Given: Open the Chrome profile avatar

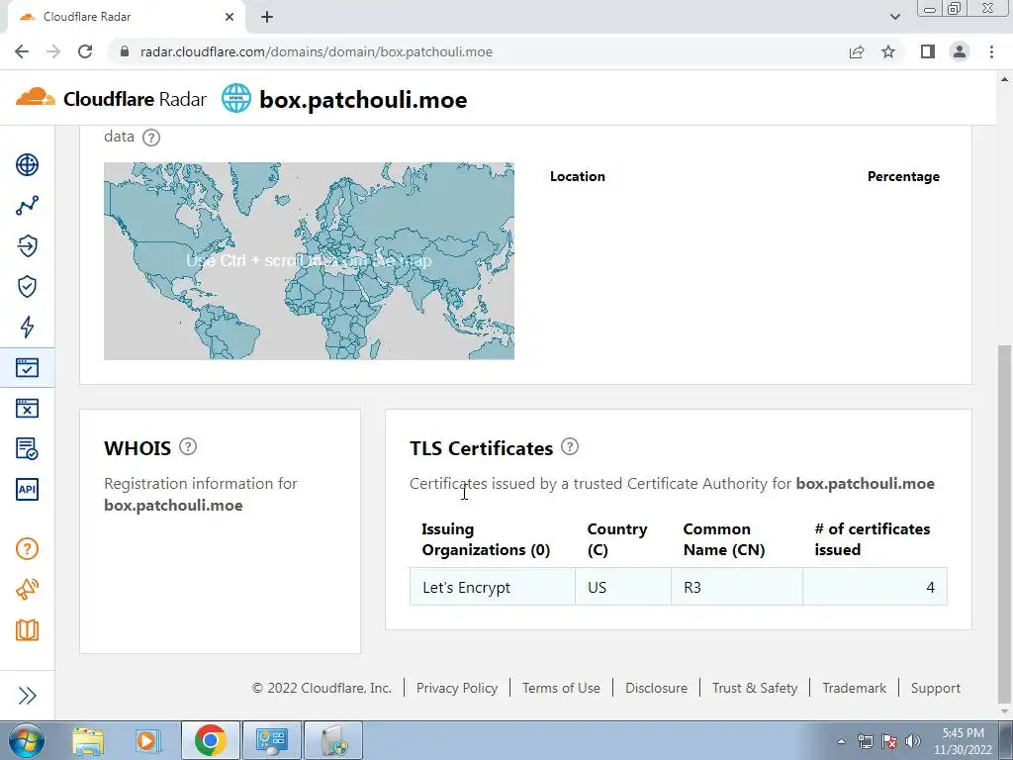Looking at the screenshot, I should coord(960,51).
